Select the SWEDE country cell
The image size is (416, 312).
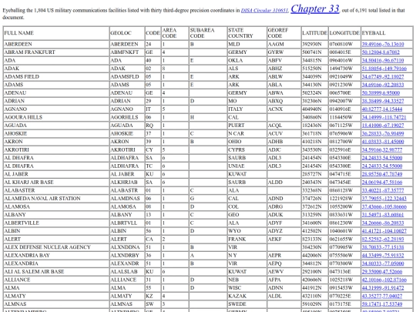coord(247,304)
